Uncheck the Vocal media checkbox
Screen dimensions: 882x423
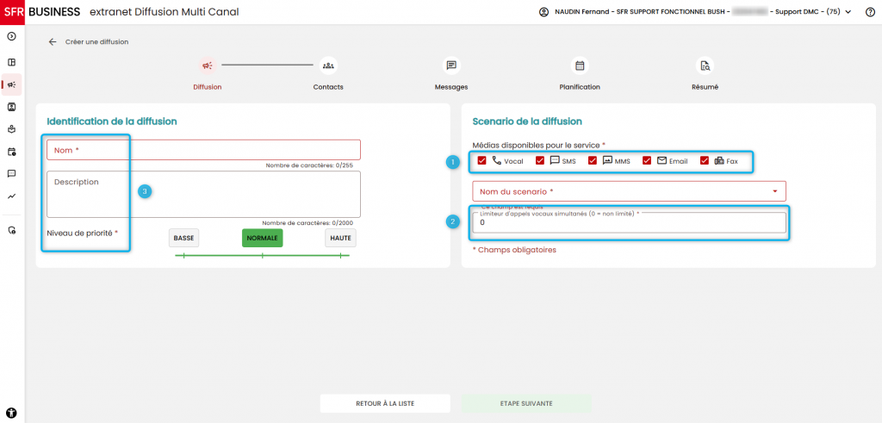tap(482, 161)
